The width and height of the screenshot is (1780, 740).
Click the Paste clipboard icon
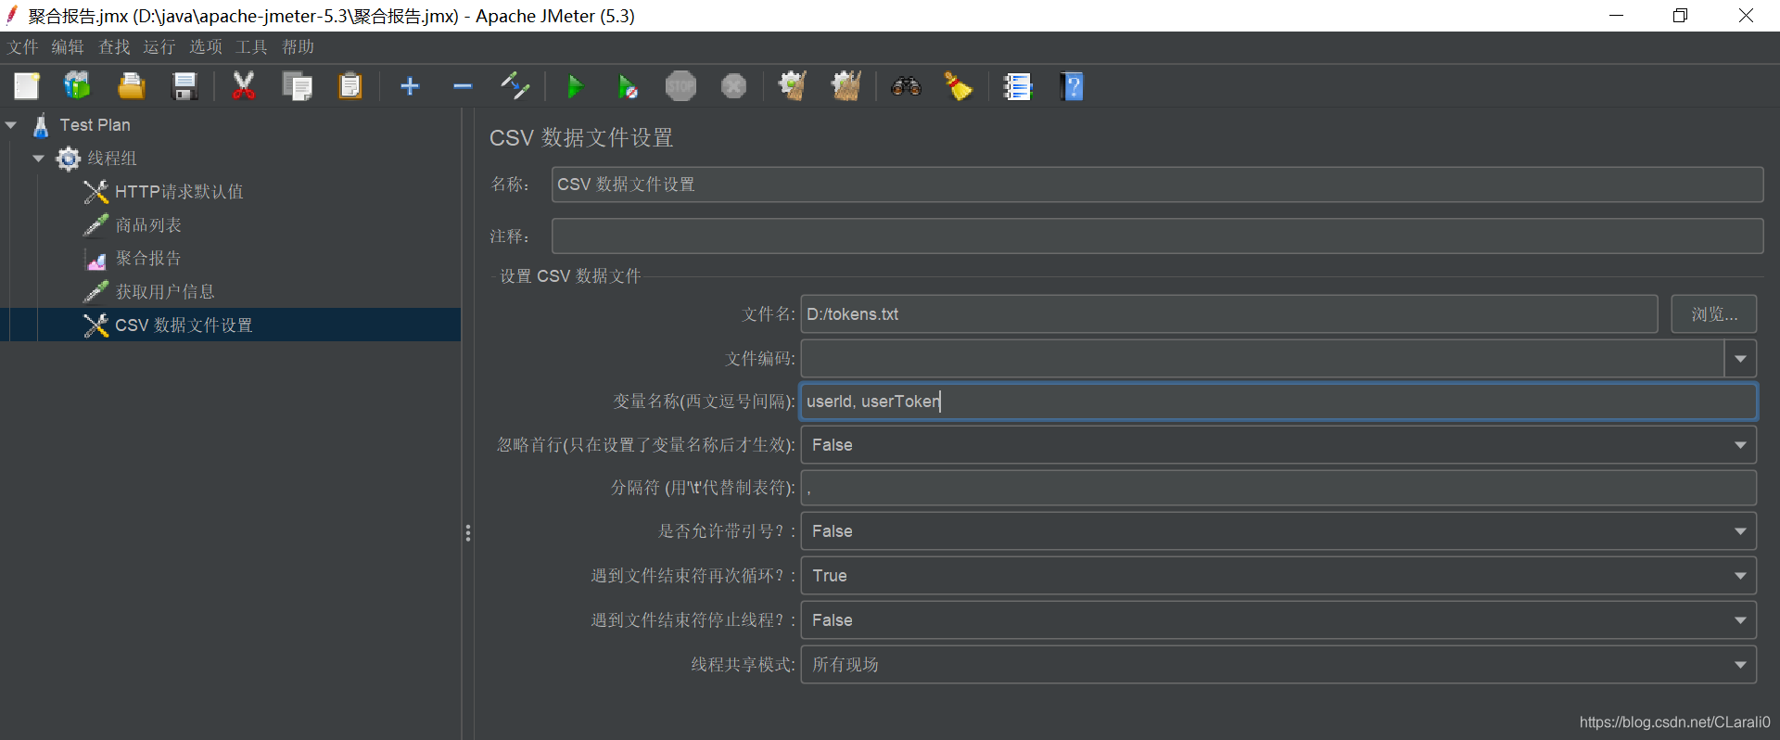(x=350, y=86)
